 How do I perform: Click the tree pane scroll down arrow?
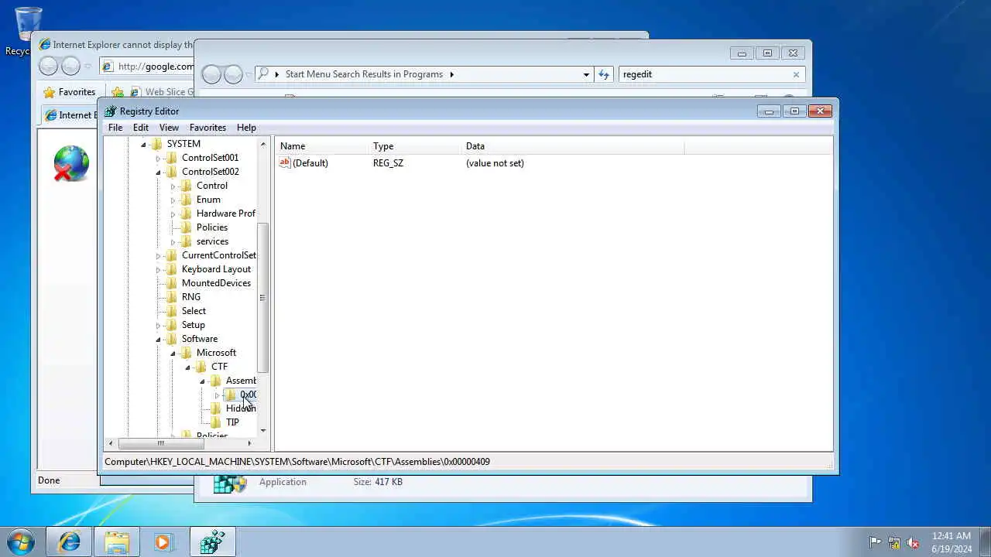tap(263, 430)
